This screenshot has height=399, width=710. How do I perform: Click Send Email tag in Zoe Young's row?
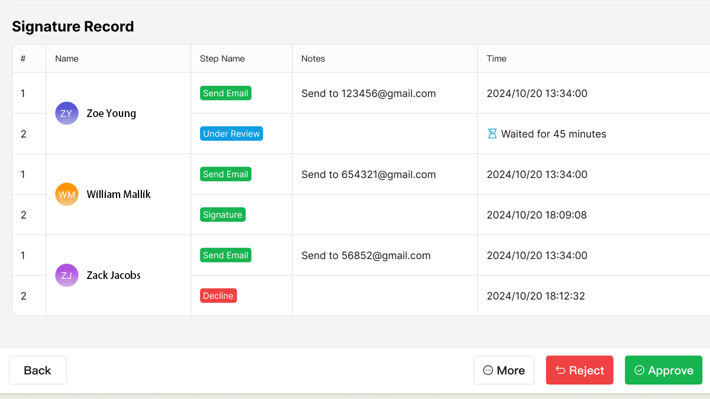coord(225,93)
